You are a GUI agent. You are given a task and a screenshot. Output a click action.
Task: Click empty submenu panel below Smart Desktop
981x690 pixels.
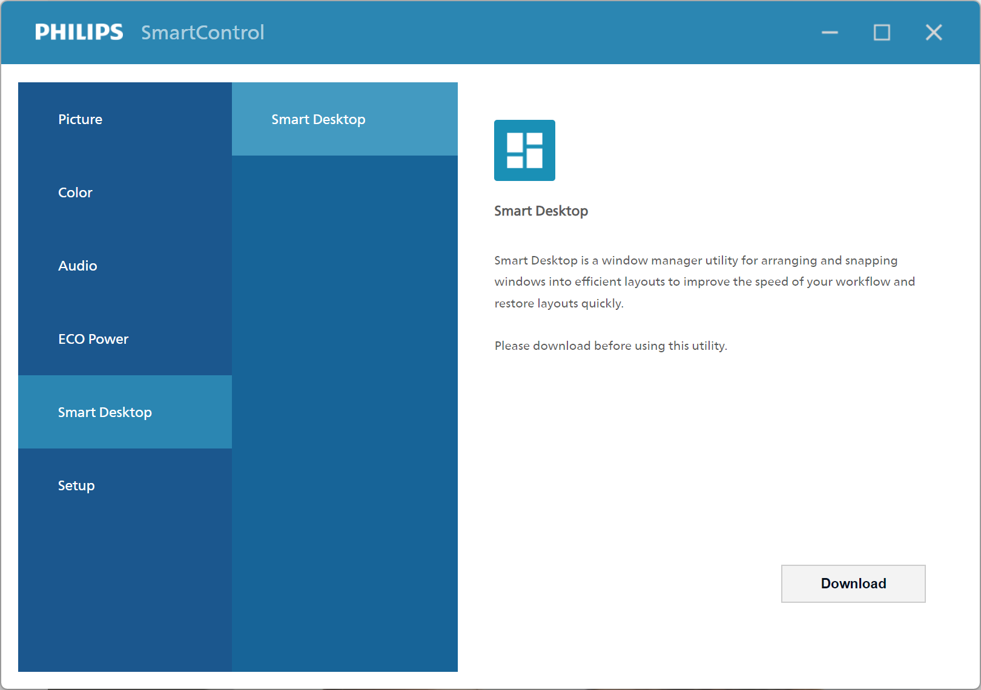(344, 412)
